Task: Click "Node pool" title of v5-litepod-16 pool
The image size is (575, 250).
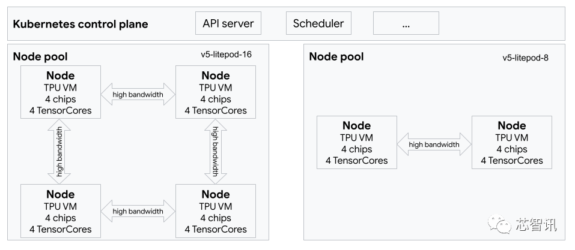Action: coord(40,57)
